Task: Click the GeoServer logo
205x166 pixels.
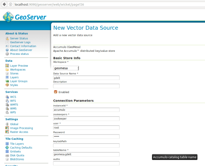Action: (x=24, y=17)
